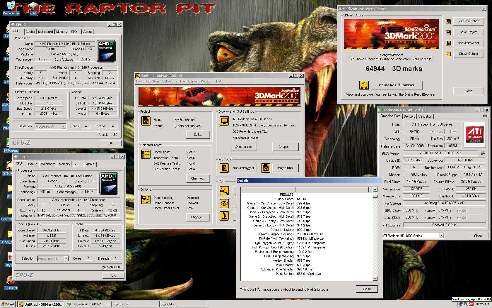Click the floppy disk icon beside Save Project
This screenshot has width=492, height=308.
(x=448, y=32)
